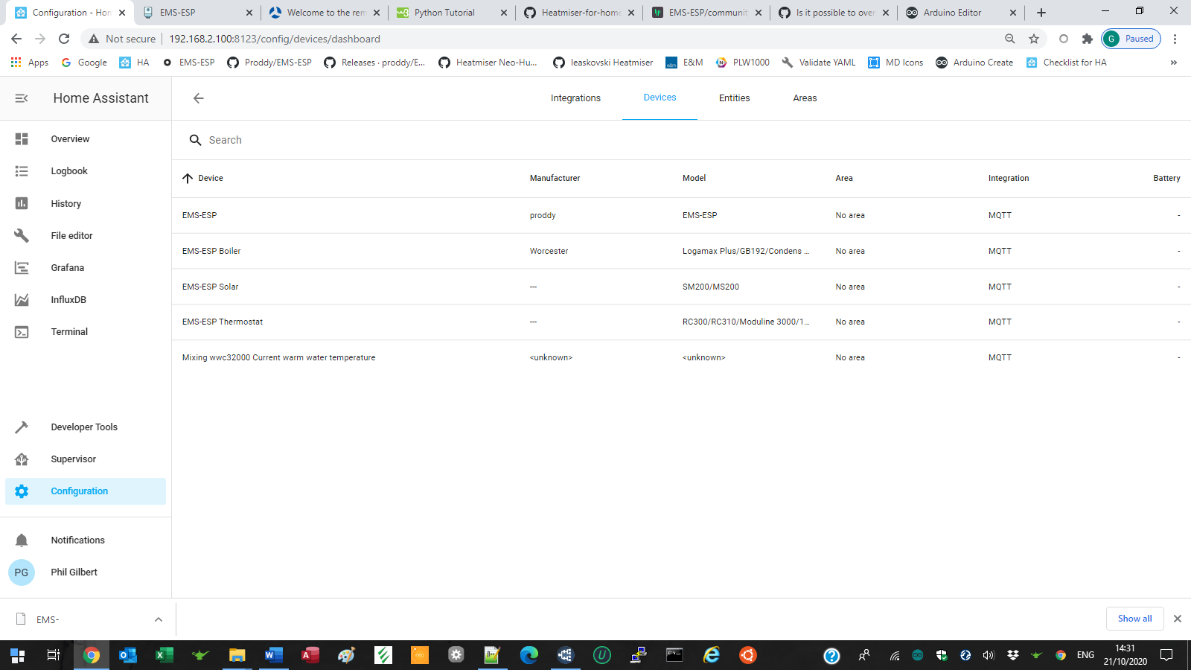
Task: Expand the EMS- download item menu
Action: pyautogui.click(x=159, y=619)
